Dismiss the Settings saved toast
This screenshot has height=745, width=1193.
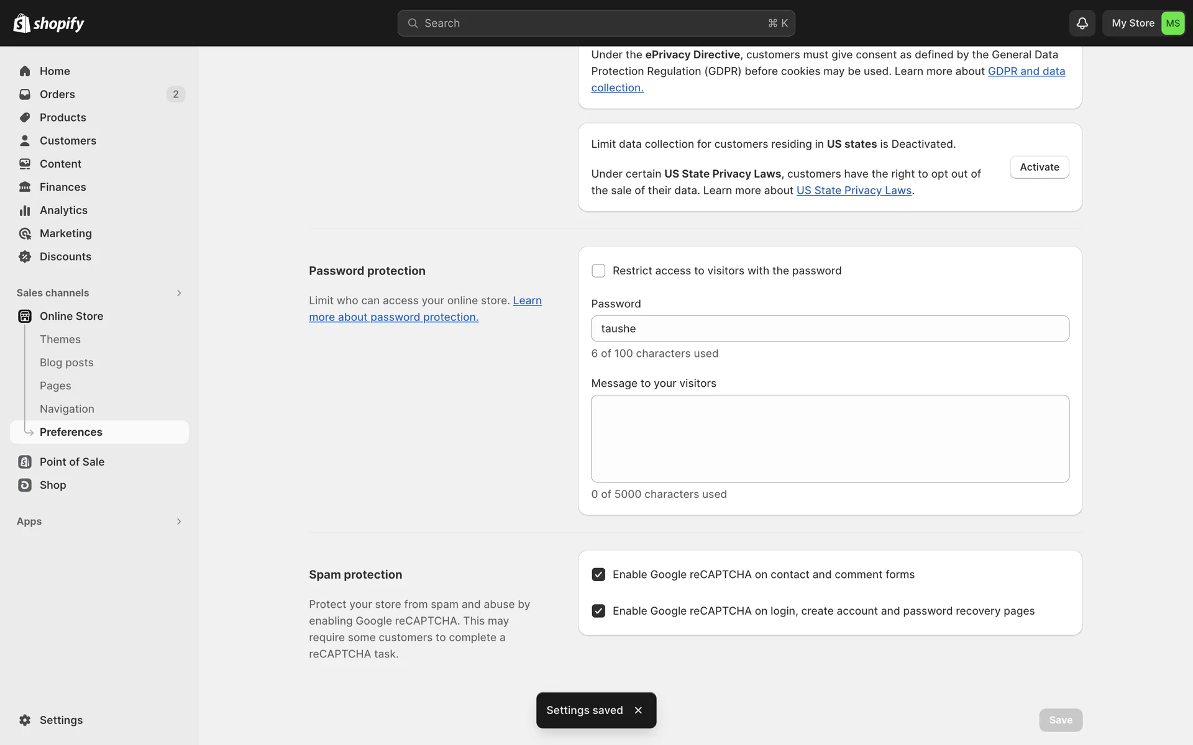click(x=638, y=710)
